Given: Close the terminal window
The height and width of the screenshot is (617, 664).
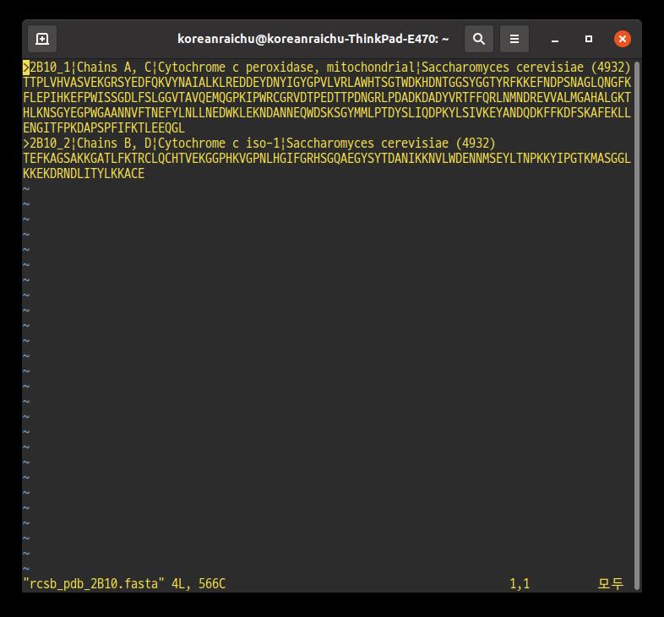Looking at the screenshot, I should [622, 39].
